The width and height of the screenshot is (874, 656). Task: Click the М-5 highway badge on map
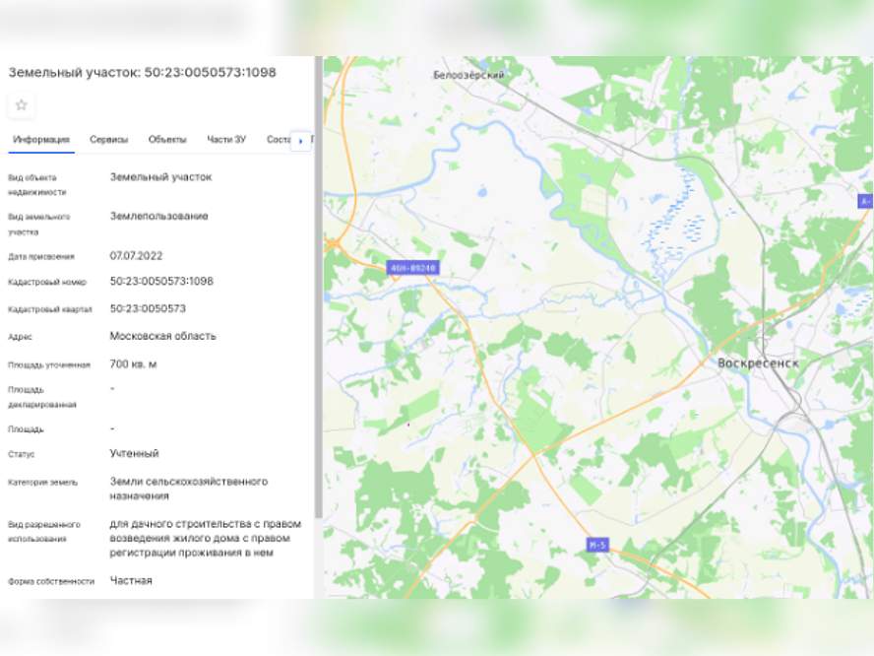pyautogui.click(x=597, y=545)
